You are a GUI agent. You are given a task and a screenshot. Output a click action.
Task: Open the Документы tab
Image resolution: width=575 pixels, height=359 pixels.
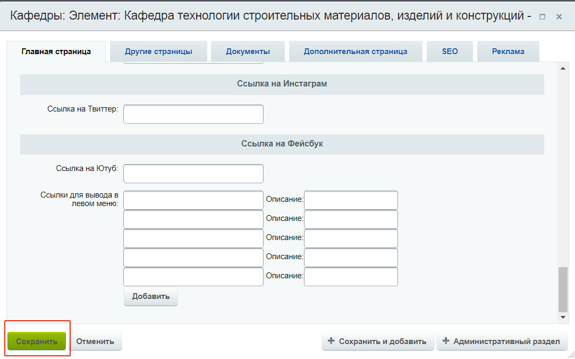click(248, 52)
